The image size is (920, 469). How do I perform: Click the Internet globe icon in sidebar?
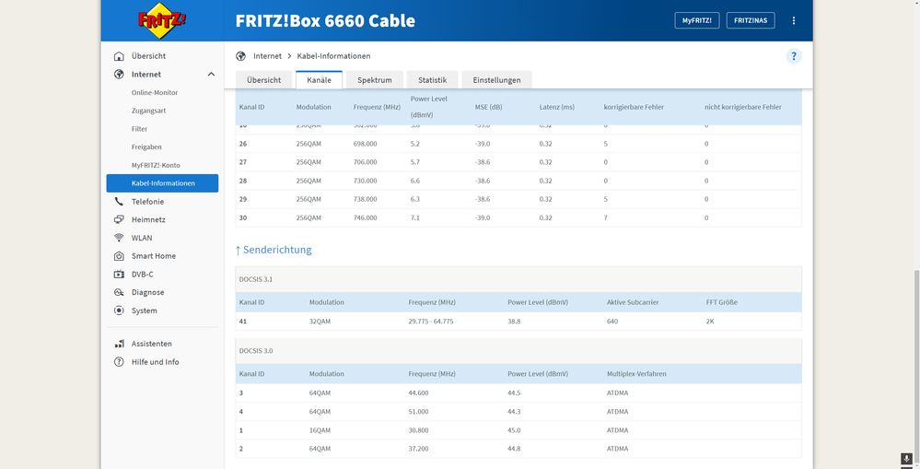click(x=119, y=75)
